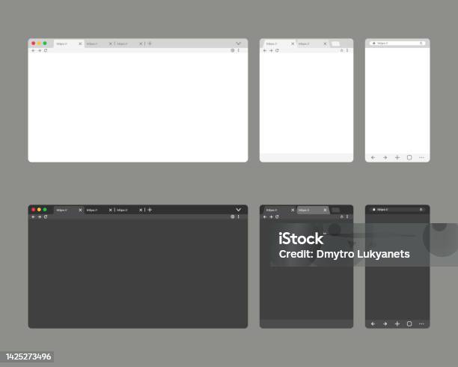Go back in the light tablet browser
The width and height of the screenshot is (458, 367).
[x=265, y=51]
